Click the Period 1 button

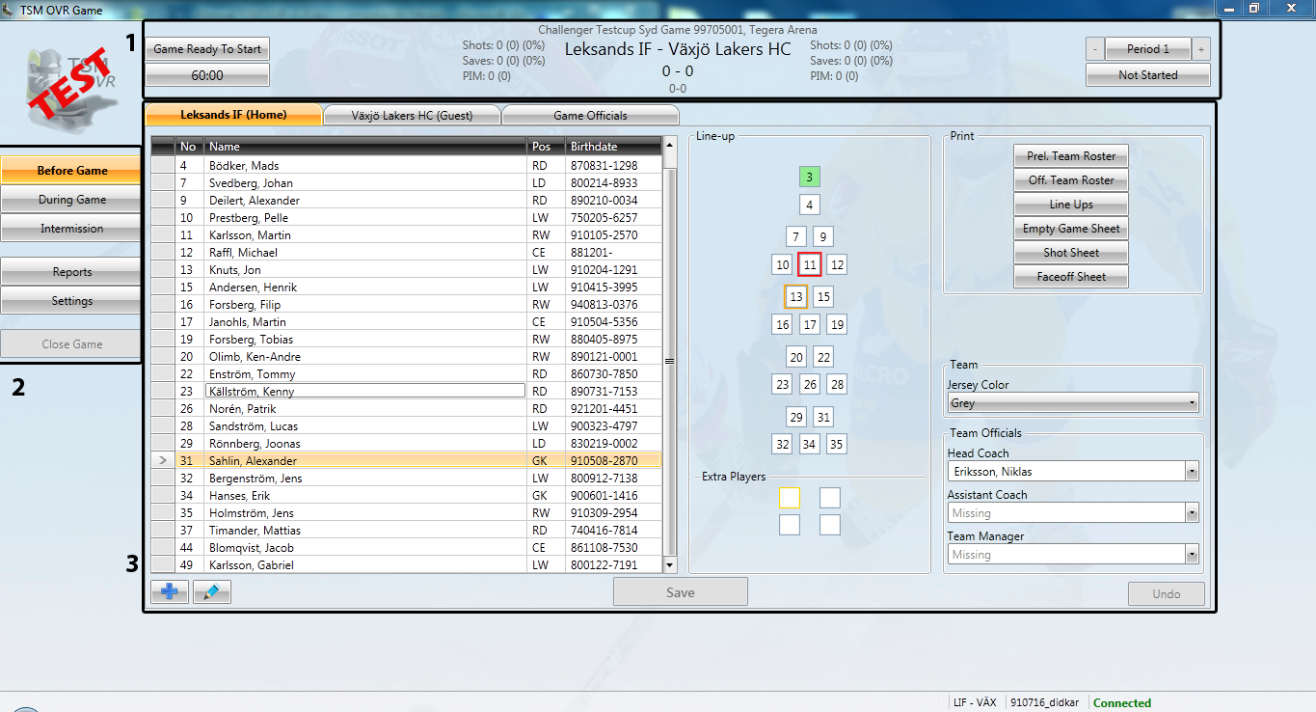(x=1148, y=49)
